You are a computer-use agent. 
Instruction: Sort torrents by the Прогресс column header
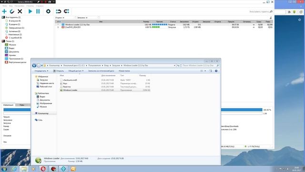coord(160,21)
